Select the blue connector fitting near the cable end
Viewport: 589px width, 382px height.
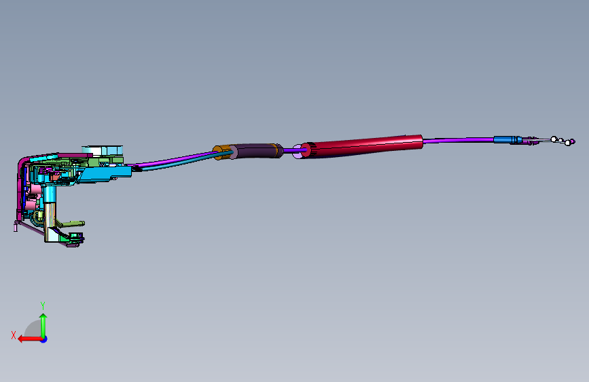click(x=507, y=140)
